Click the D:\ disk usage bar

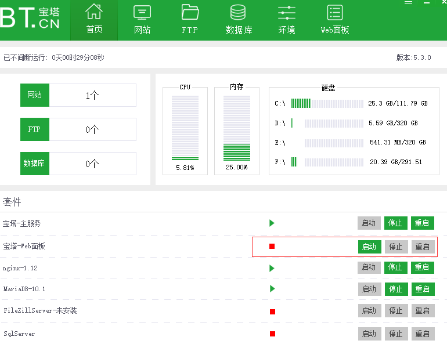327,123
